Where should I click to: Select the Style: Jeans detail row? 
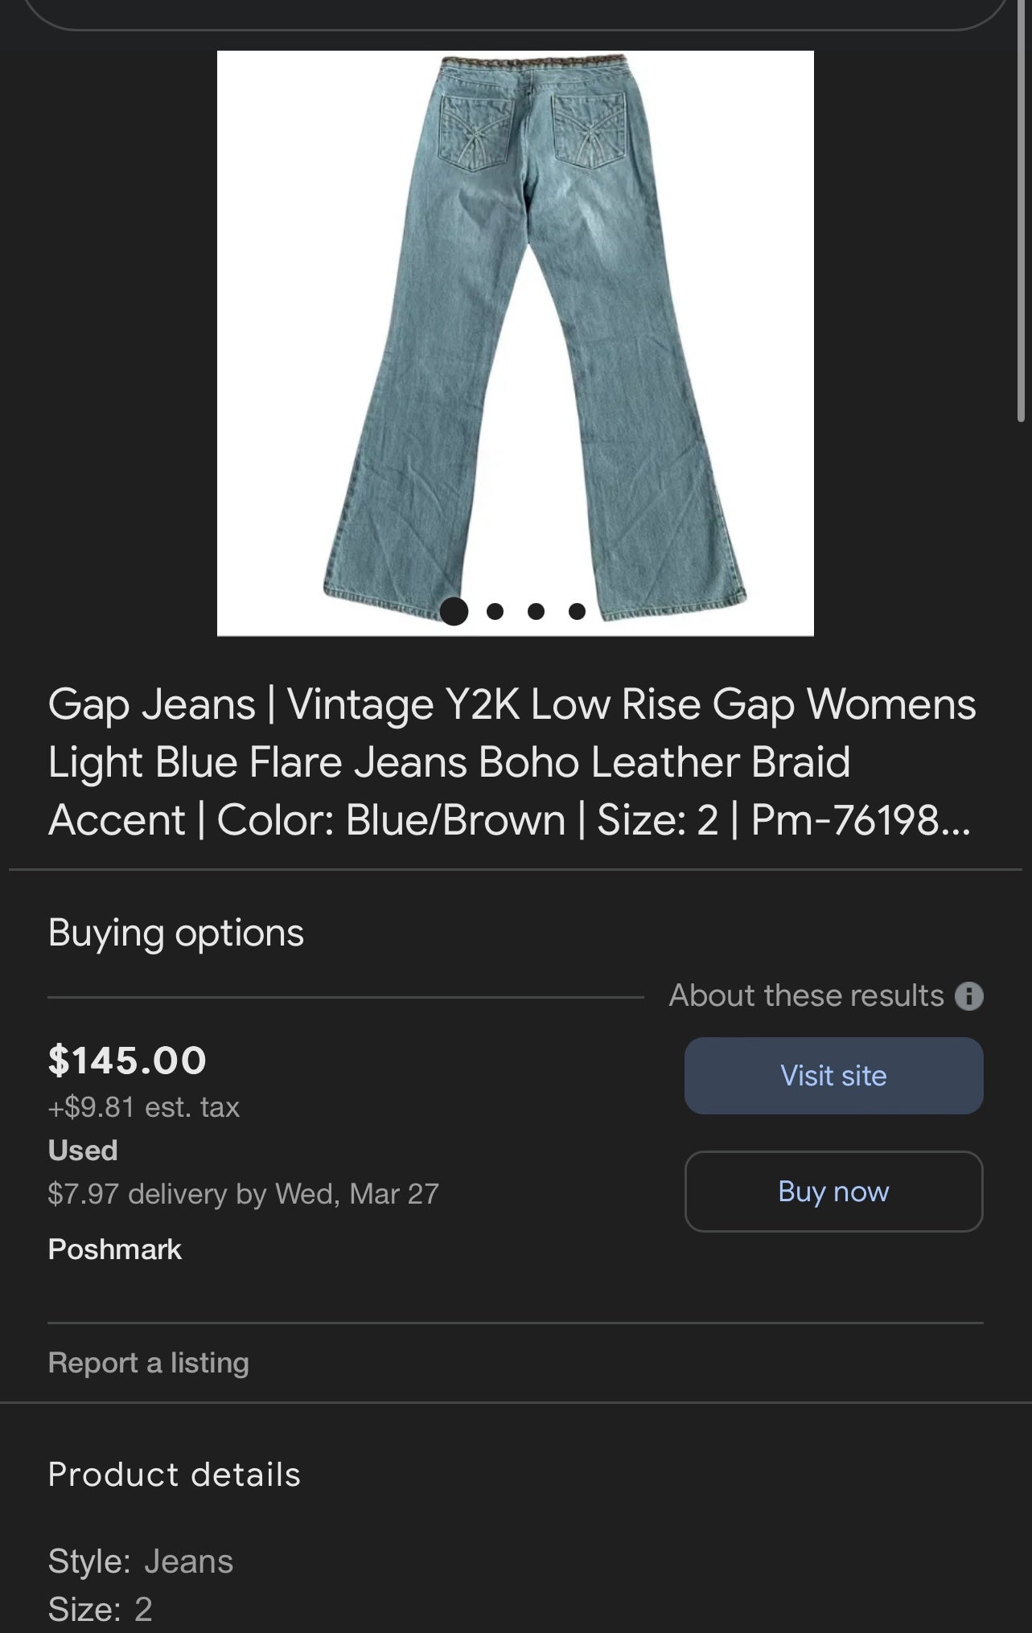[140, 1560]
